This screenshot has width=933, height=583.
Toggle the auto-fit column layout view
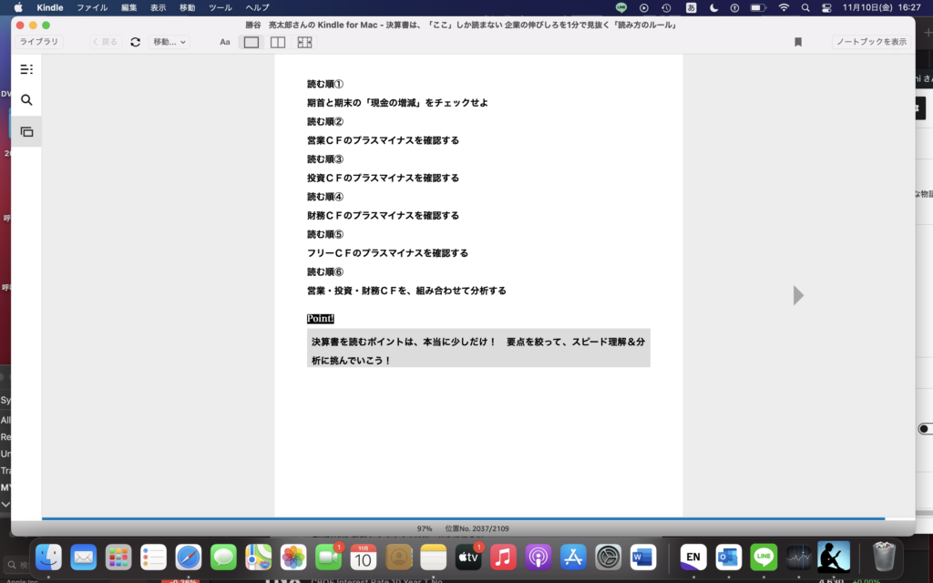pyautogui.click(x=304, y=42)
